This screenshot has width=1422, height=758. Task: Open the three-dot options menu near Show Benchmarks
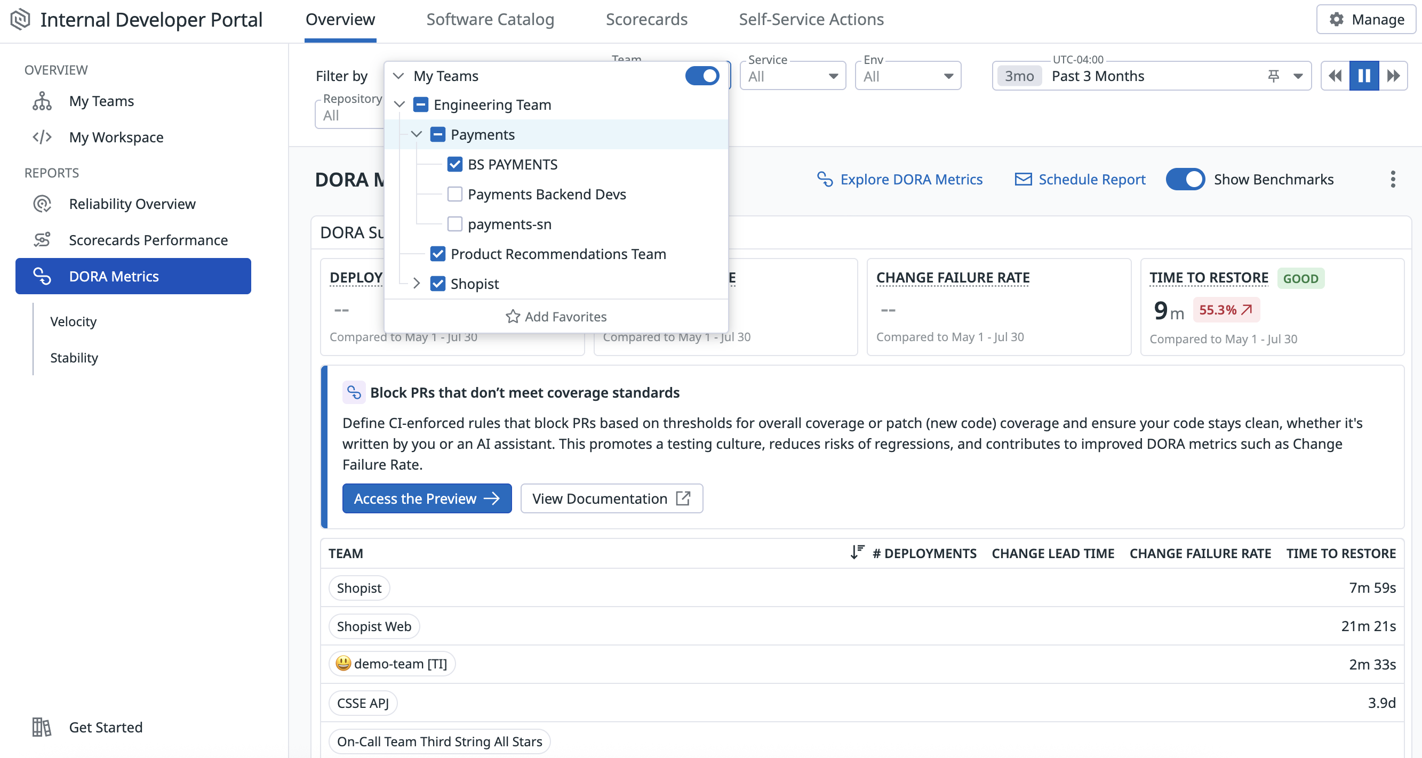click(1393, 179)
